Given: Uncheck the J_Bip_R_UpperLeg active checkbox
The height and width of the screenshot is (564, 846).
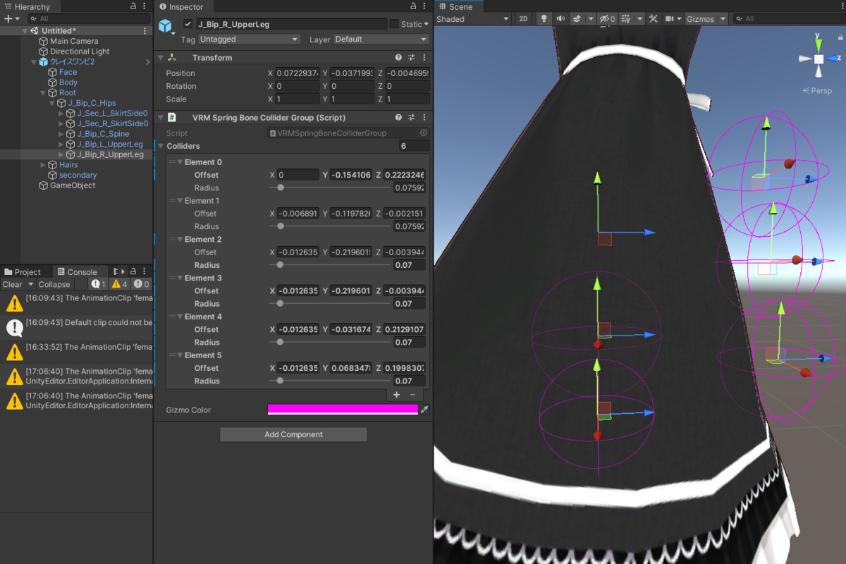Looking at the screenshot, I should point(188,23).
